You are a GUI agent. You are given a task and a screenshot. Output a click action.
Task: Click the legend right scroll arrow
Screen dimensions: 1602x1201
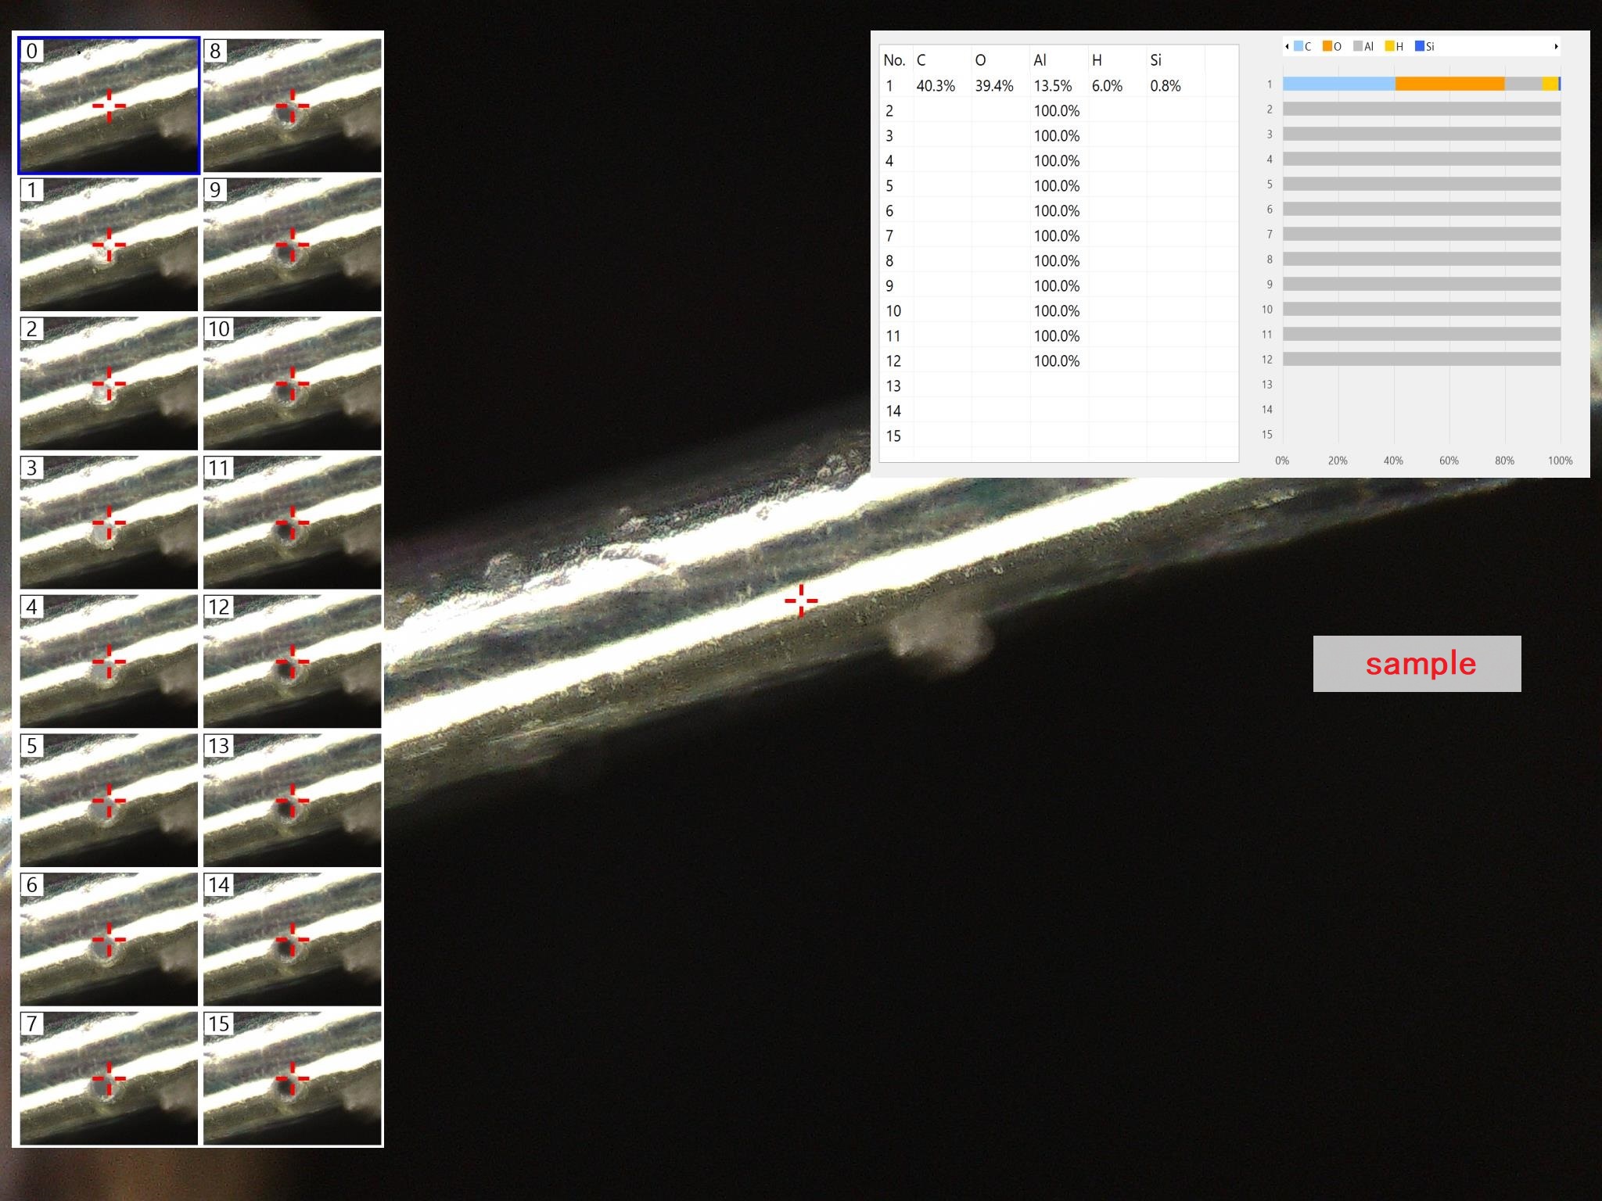click(1556, 47)
